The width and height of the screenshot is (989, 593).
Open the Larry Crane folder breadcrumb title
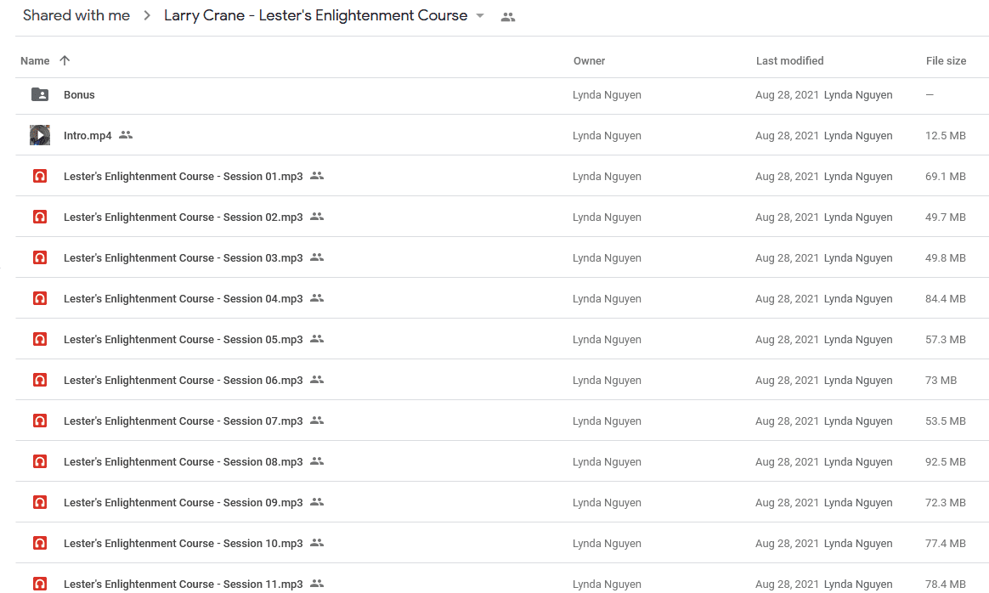coord(315,15)
